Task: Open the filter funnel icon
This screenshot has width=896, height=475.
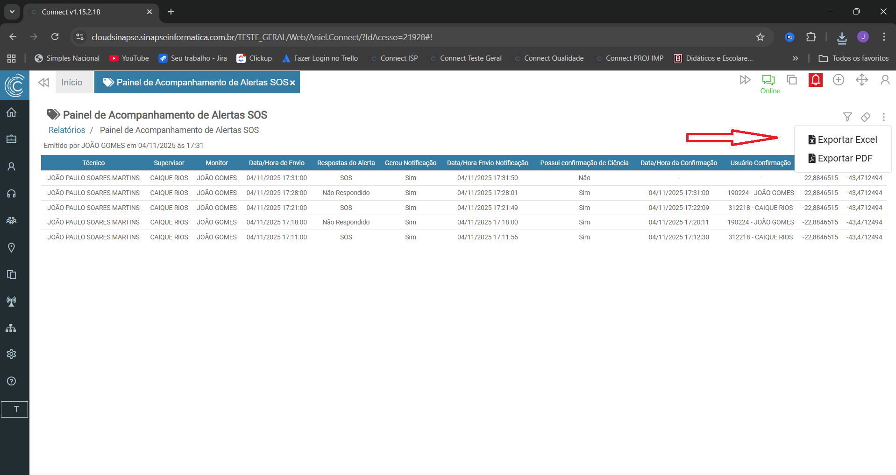Action: [847, 117]
